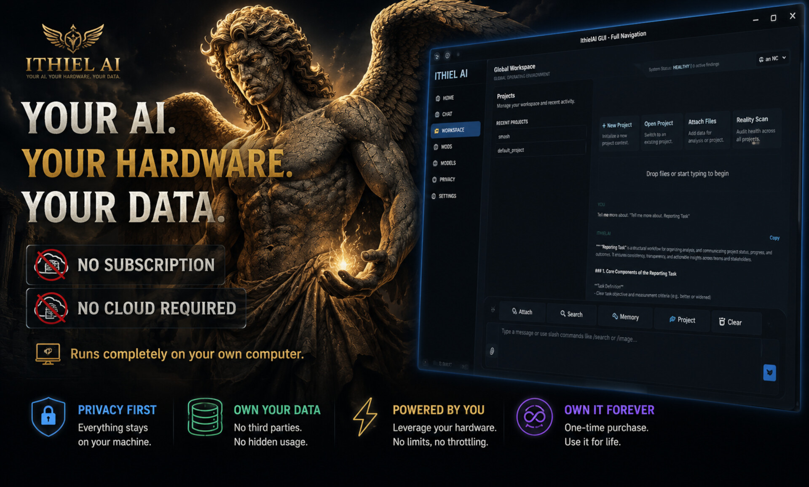Click the 'POWERED BY YOU' heading
Screen dimensions: 809x487
click(439, 410)
